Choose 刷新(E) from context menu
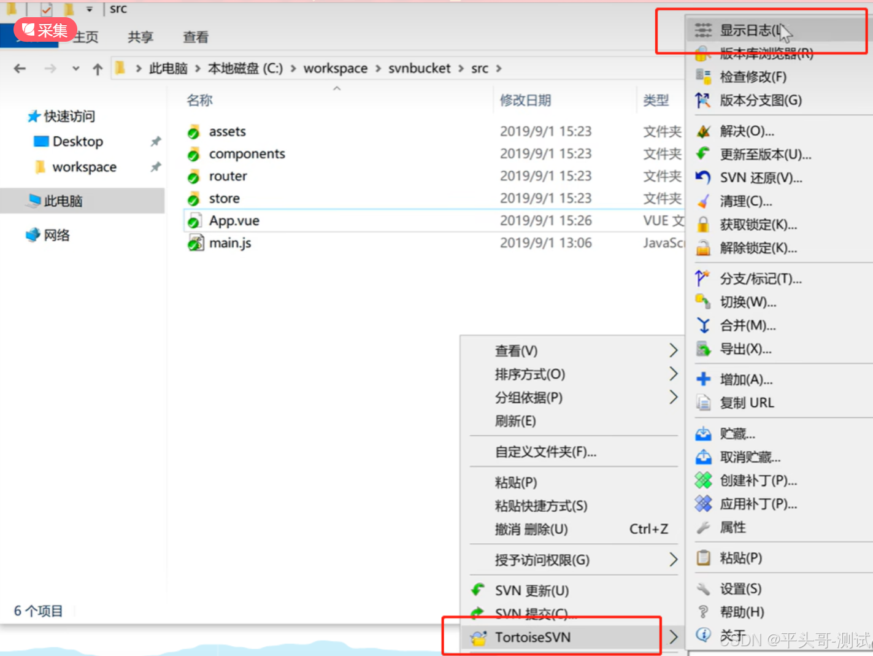 click(515, 421)
